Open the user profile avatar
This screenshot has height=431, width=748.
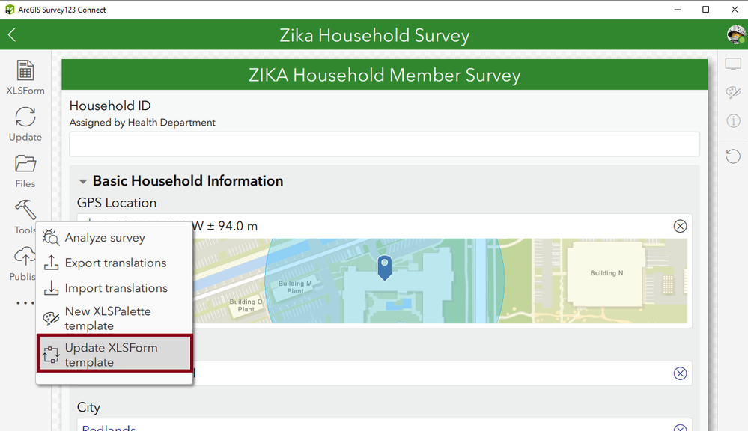[x=735, y=34]
